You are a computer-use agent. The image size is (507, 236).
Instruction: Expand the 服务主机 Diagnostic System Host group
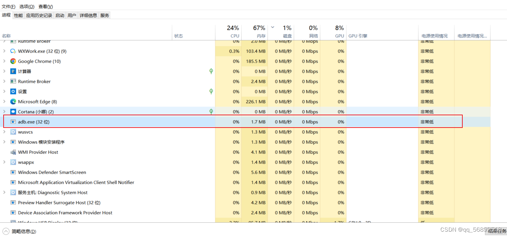(4, 192)
